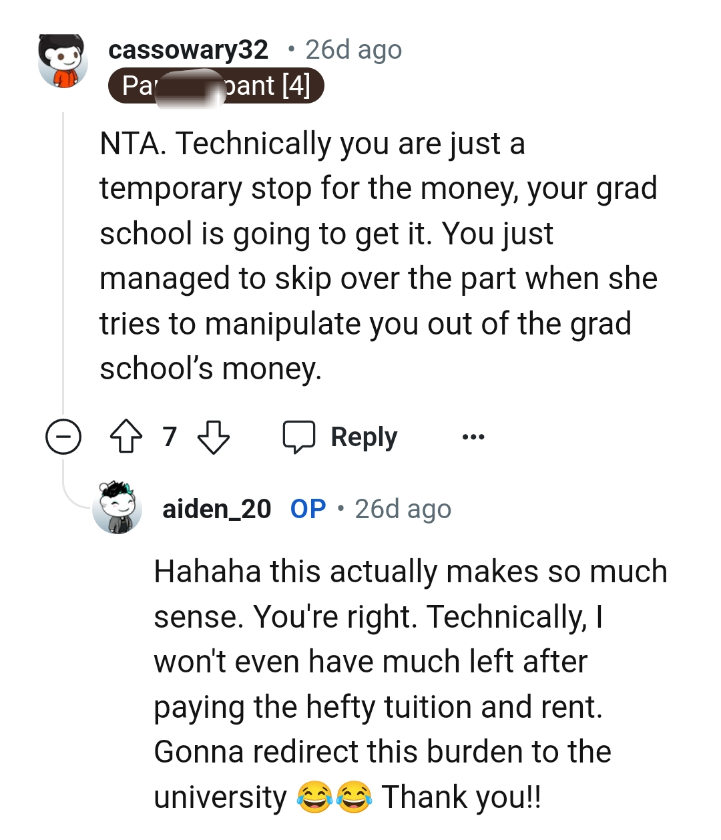
Task: Open aiden_20's avatar image
Action: pos(117,507)
